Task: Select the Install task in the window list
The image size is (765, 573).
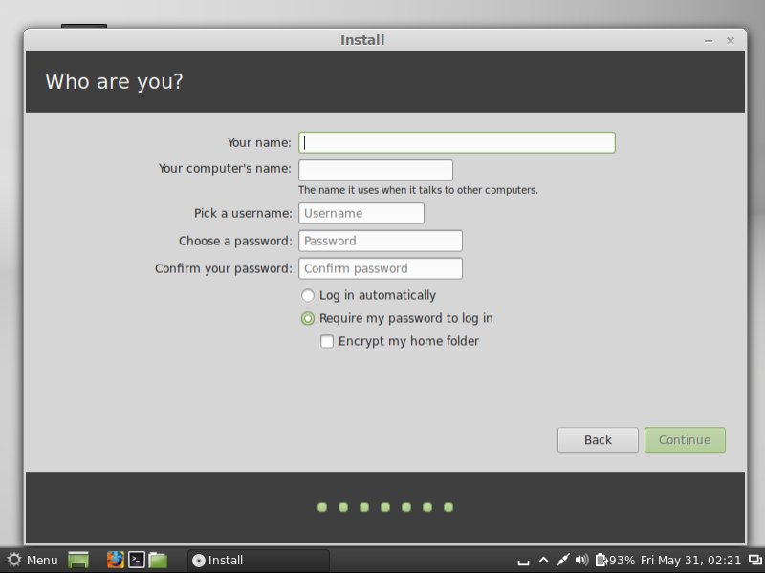Action: click(x=258, y=560)
